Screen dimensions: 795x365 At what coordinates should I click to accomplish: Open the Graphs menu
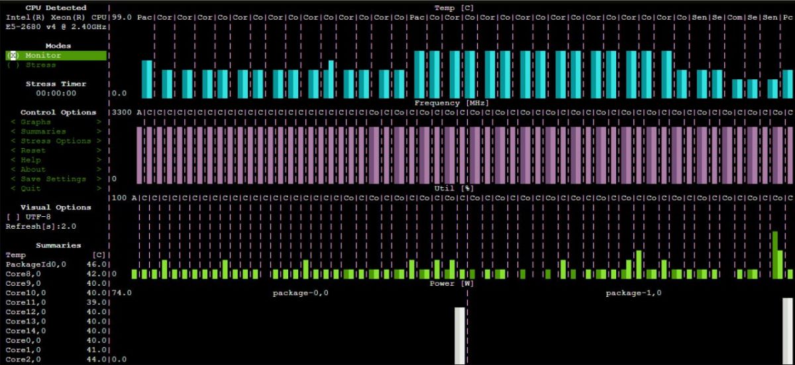[x=35, y=122]
